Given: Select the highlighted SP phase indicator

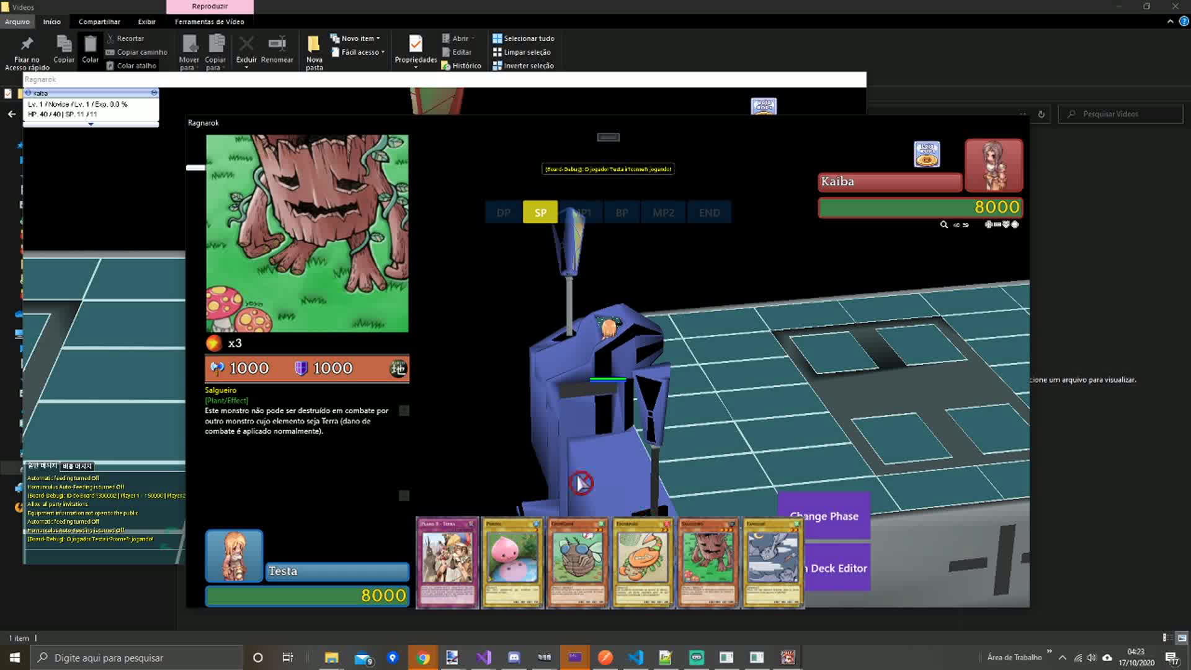Looking at the screenshot, I should click(x=540, y=213).
